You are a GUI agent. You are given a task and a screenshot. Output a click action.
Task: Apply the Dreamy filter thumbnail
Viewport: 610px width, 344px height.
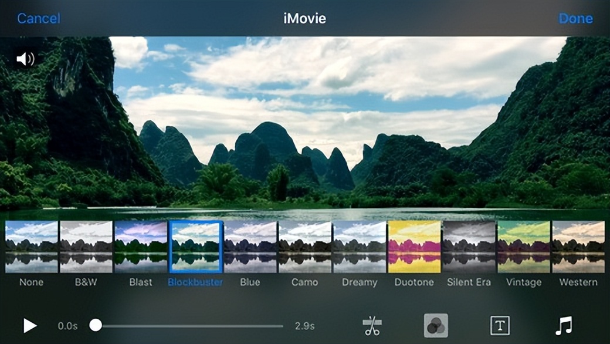(360, 247)
